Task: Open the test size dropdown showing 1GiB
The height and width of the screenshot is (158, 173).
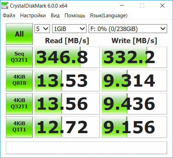Action: [x=69, y=29]
